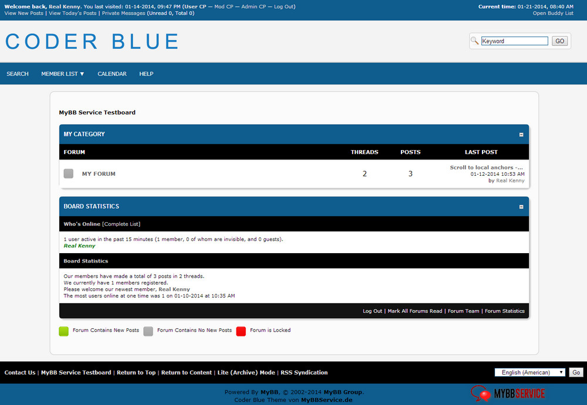Collapse the Board Statistics section

pos(521,207)
